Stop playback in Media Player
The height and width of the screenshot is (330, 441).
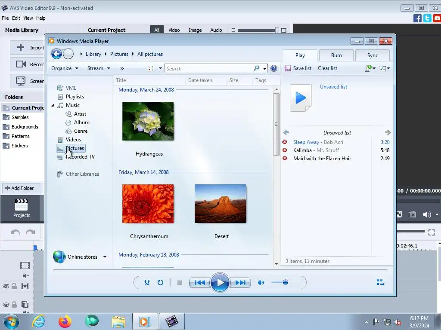pyautogui.click(x=180, y=283)
